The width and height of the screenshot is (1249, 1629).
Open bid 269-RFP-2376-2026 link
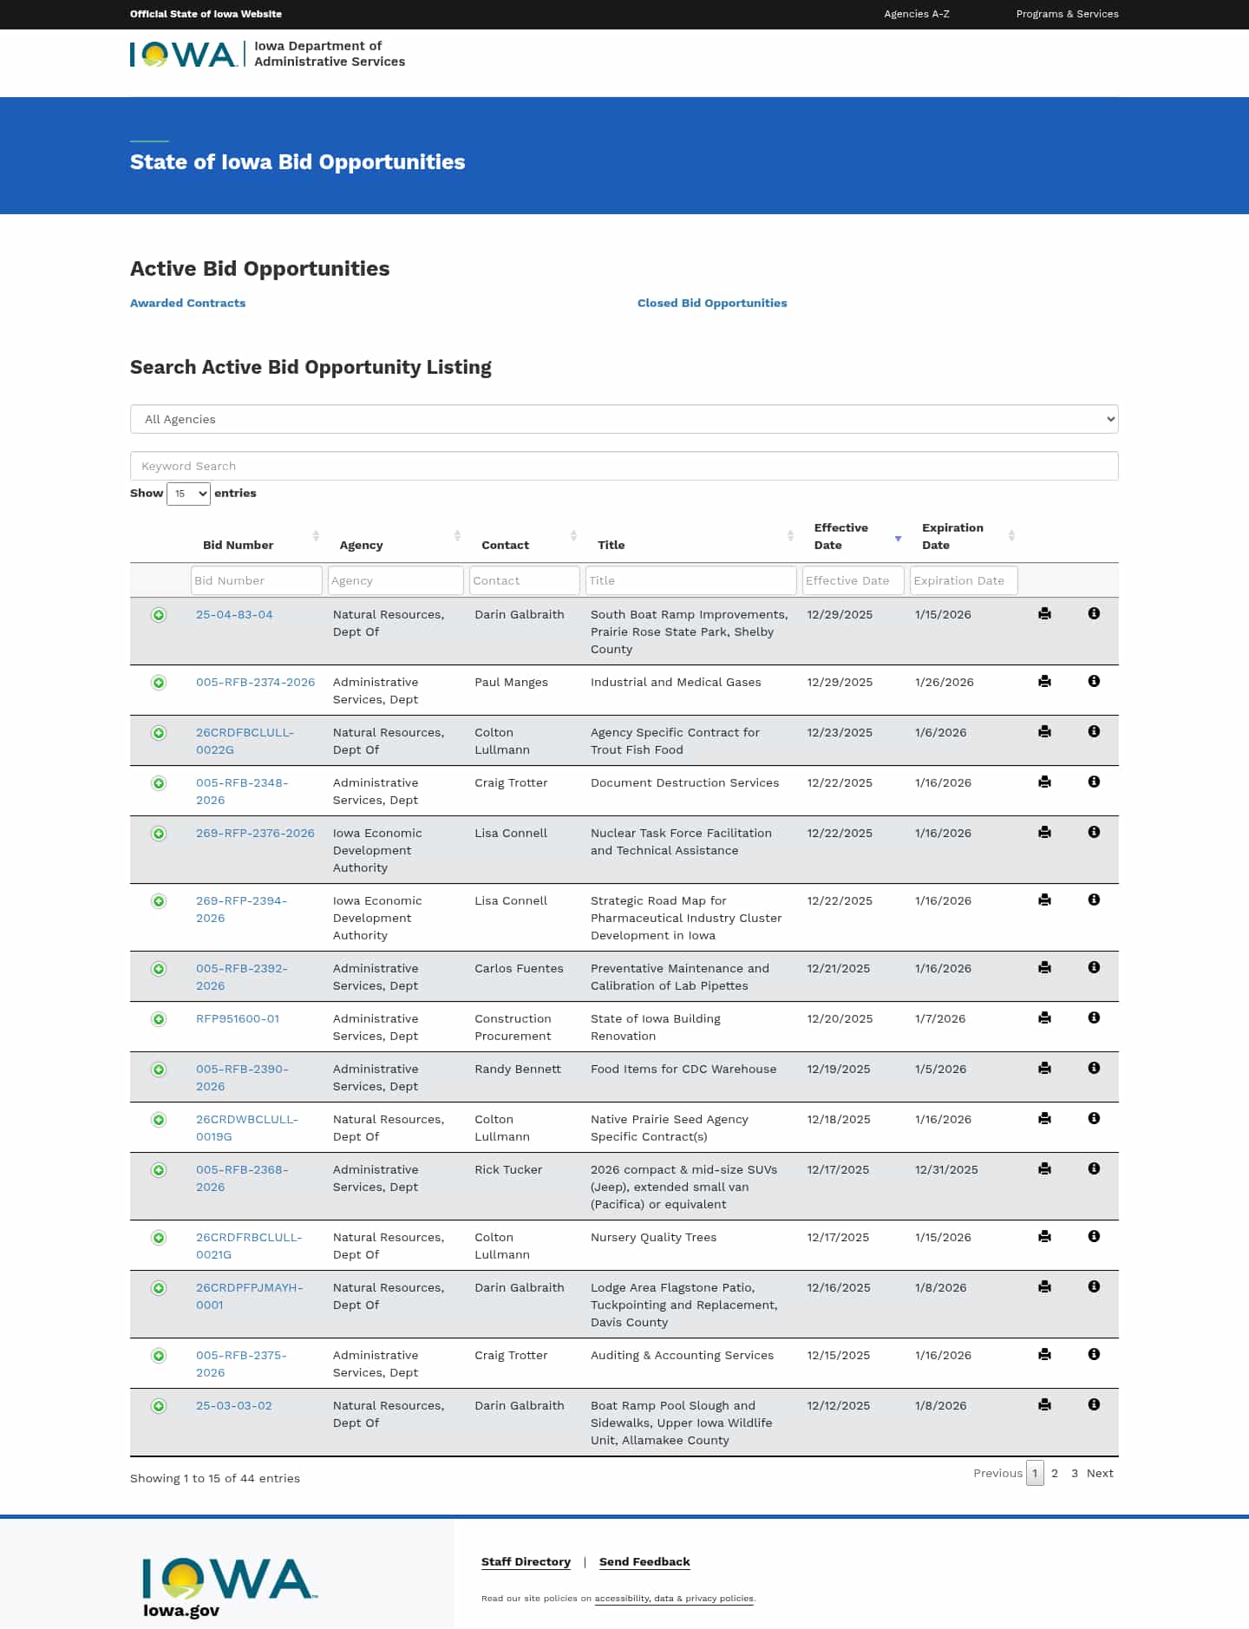click(x=255, y=833)
